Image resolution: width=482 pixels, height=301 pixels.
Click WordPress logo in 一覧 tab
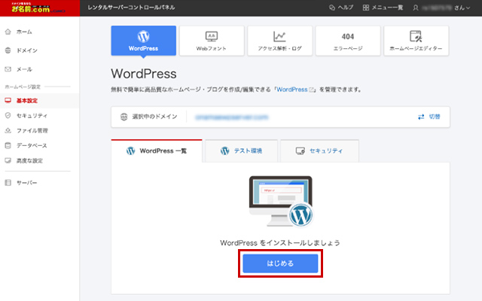pyautogui.click(x=130, y=150)
